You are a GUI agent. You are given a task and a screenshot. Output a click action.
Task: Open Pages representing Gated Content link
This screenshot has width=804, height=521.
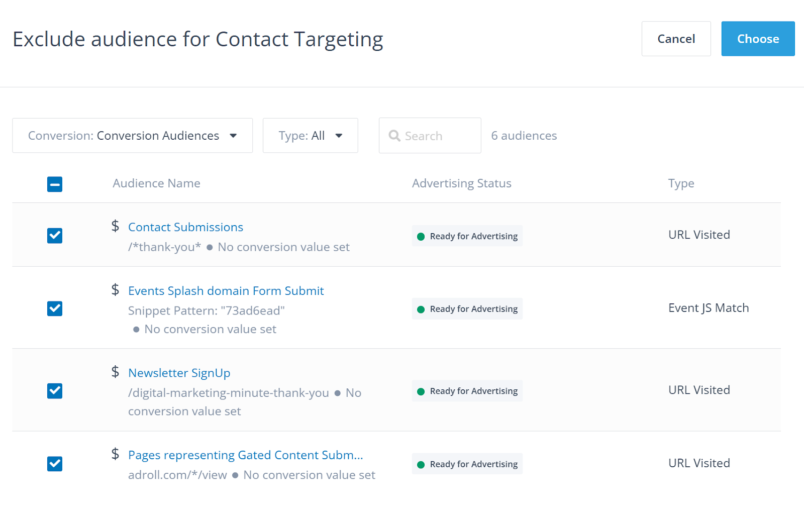pos(245,455)
